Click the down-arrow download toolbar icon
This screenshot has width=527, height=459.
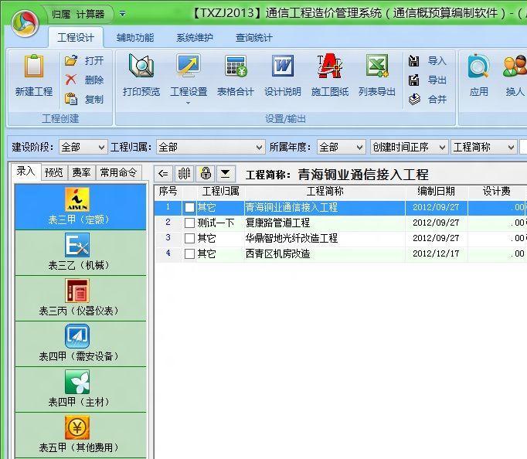click(x=226, y=174)
